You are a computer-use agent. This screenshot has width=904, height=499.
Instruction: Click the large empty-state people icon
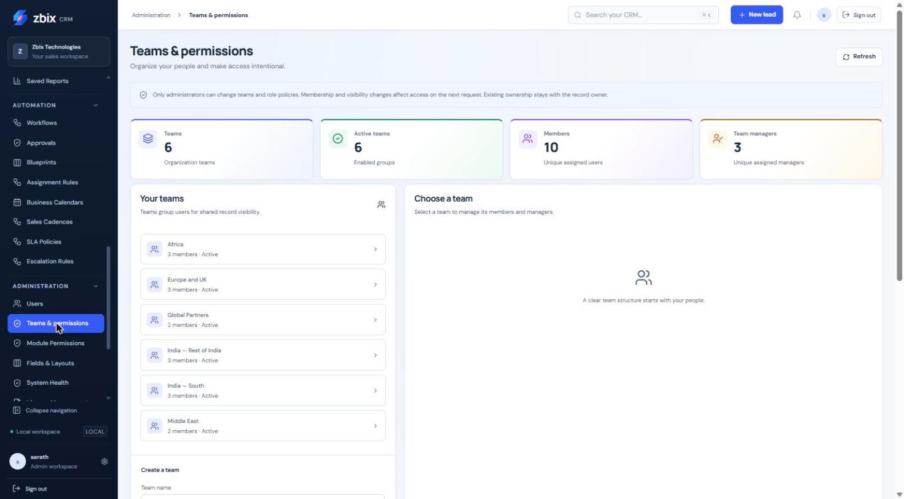(x=643, y=278)
